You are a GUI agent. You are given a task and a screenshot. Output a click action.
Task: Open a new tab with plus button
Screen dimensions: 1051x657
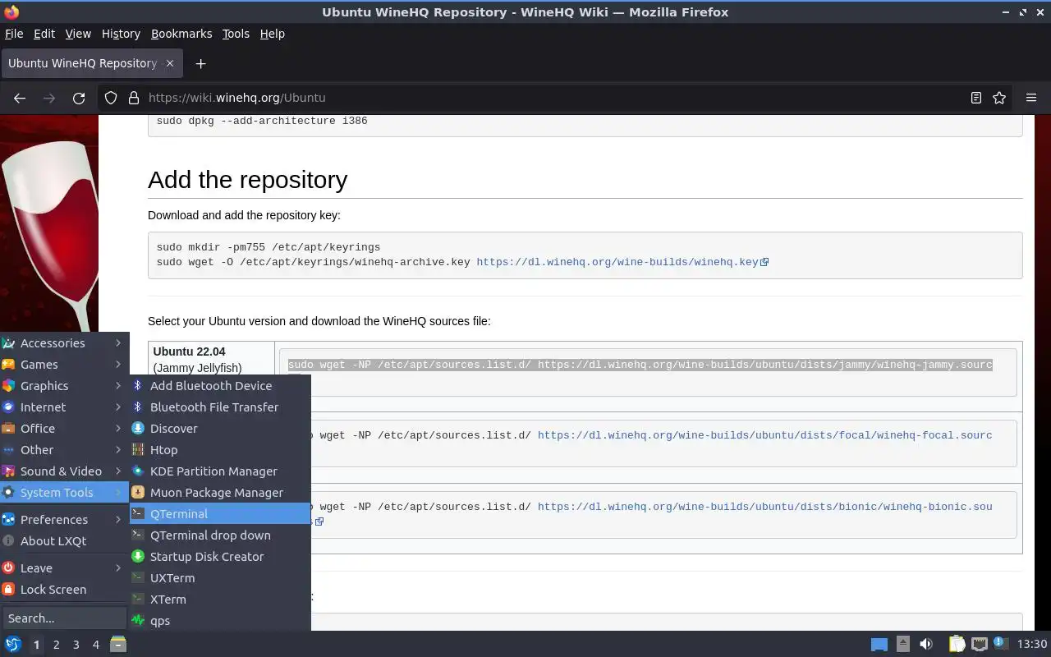point(200,63)
